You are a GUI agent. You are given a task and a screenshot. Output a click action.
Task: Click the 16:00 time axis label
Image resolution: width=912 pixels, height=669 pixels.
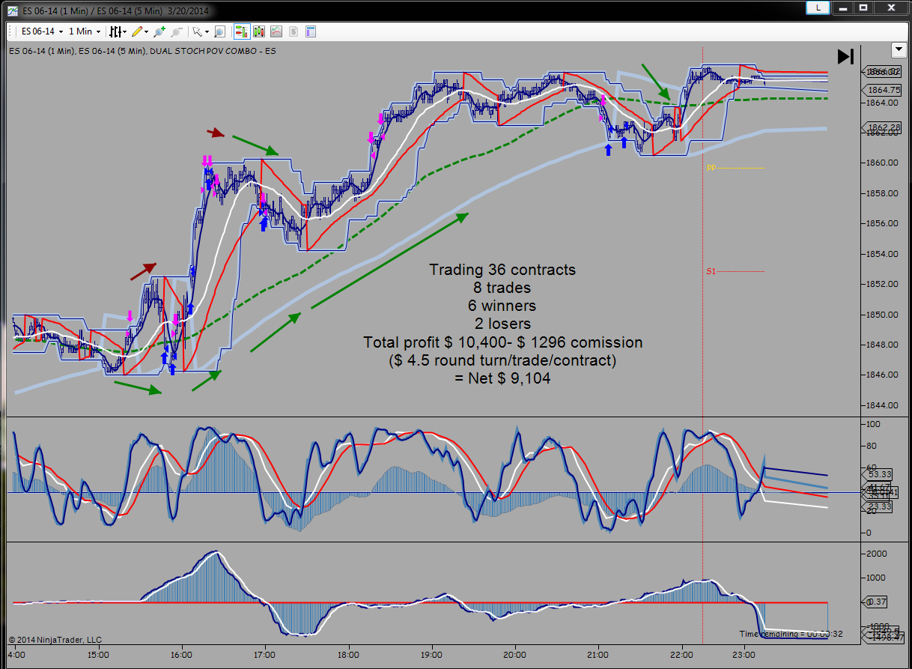182,654
